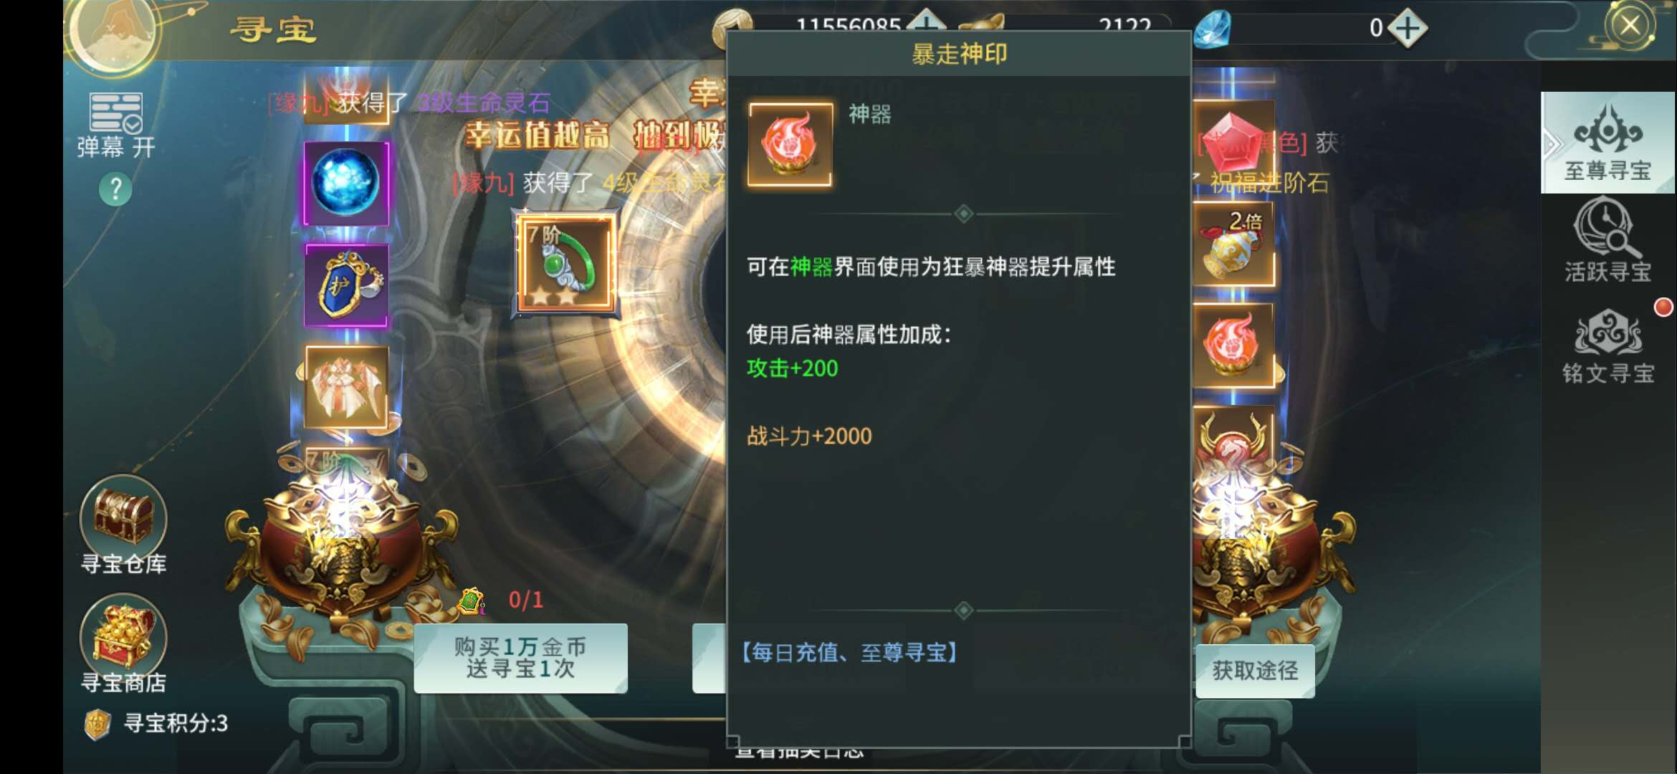
Task: Open the 寻宝仓库 treasure chest icon
Action: click(x=123, y=517)
